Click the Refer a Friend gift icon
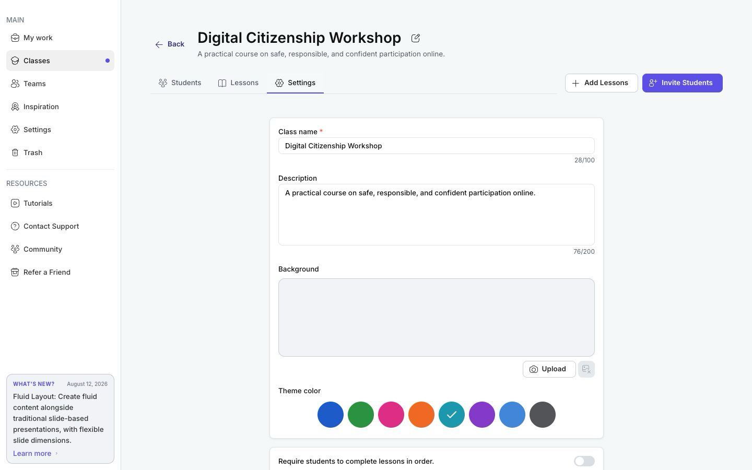 [15, 272]
